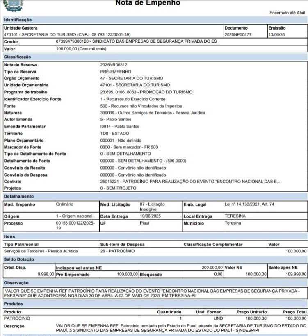Select '100.000,00 (Cem mil reais)' value
The height and width of the screenshot is (336, 308).
point(81,49)
